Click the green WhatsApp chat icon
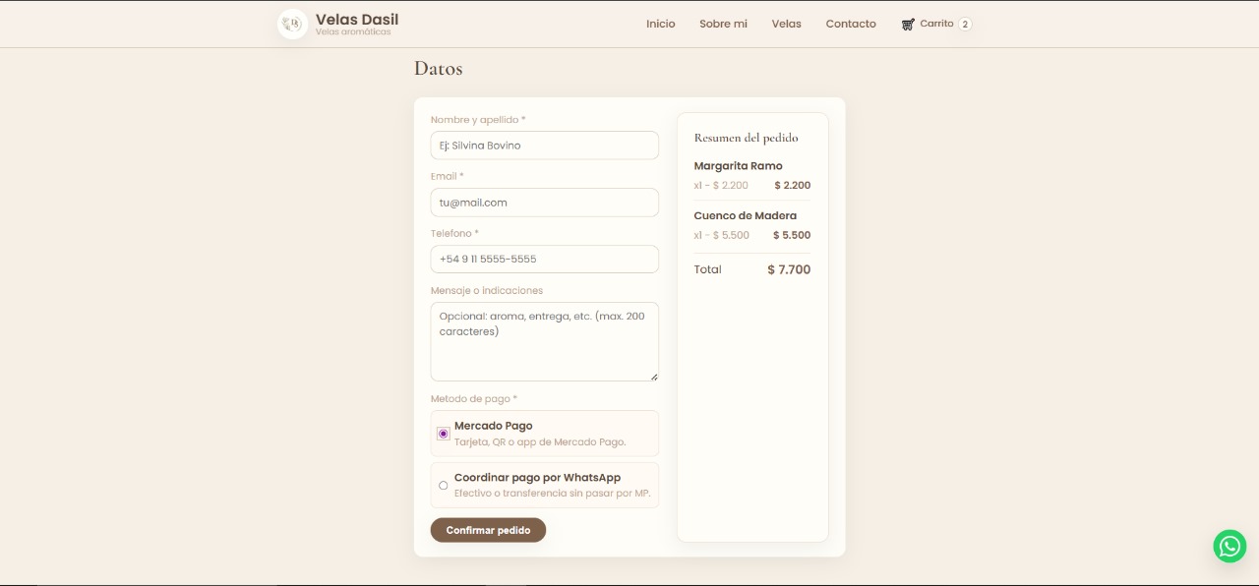Viewport: 1259px width, 586px height. (1229, 546)
